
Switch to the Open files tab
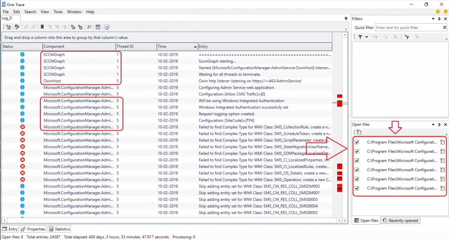(x=366, y=221)
